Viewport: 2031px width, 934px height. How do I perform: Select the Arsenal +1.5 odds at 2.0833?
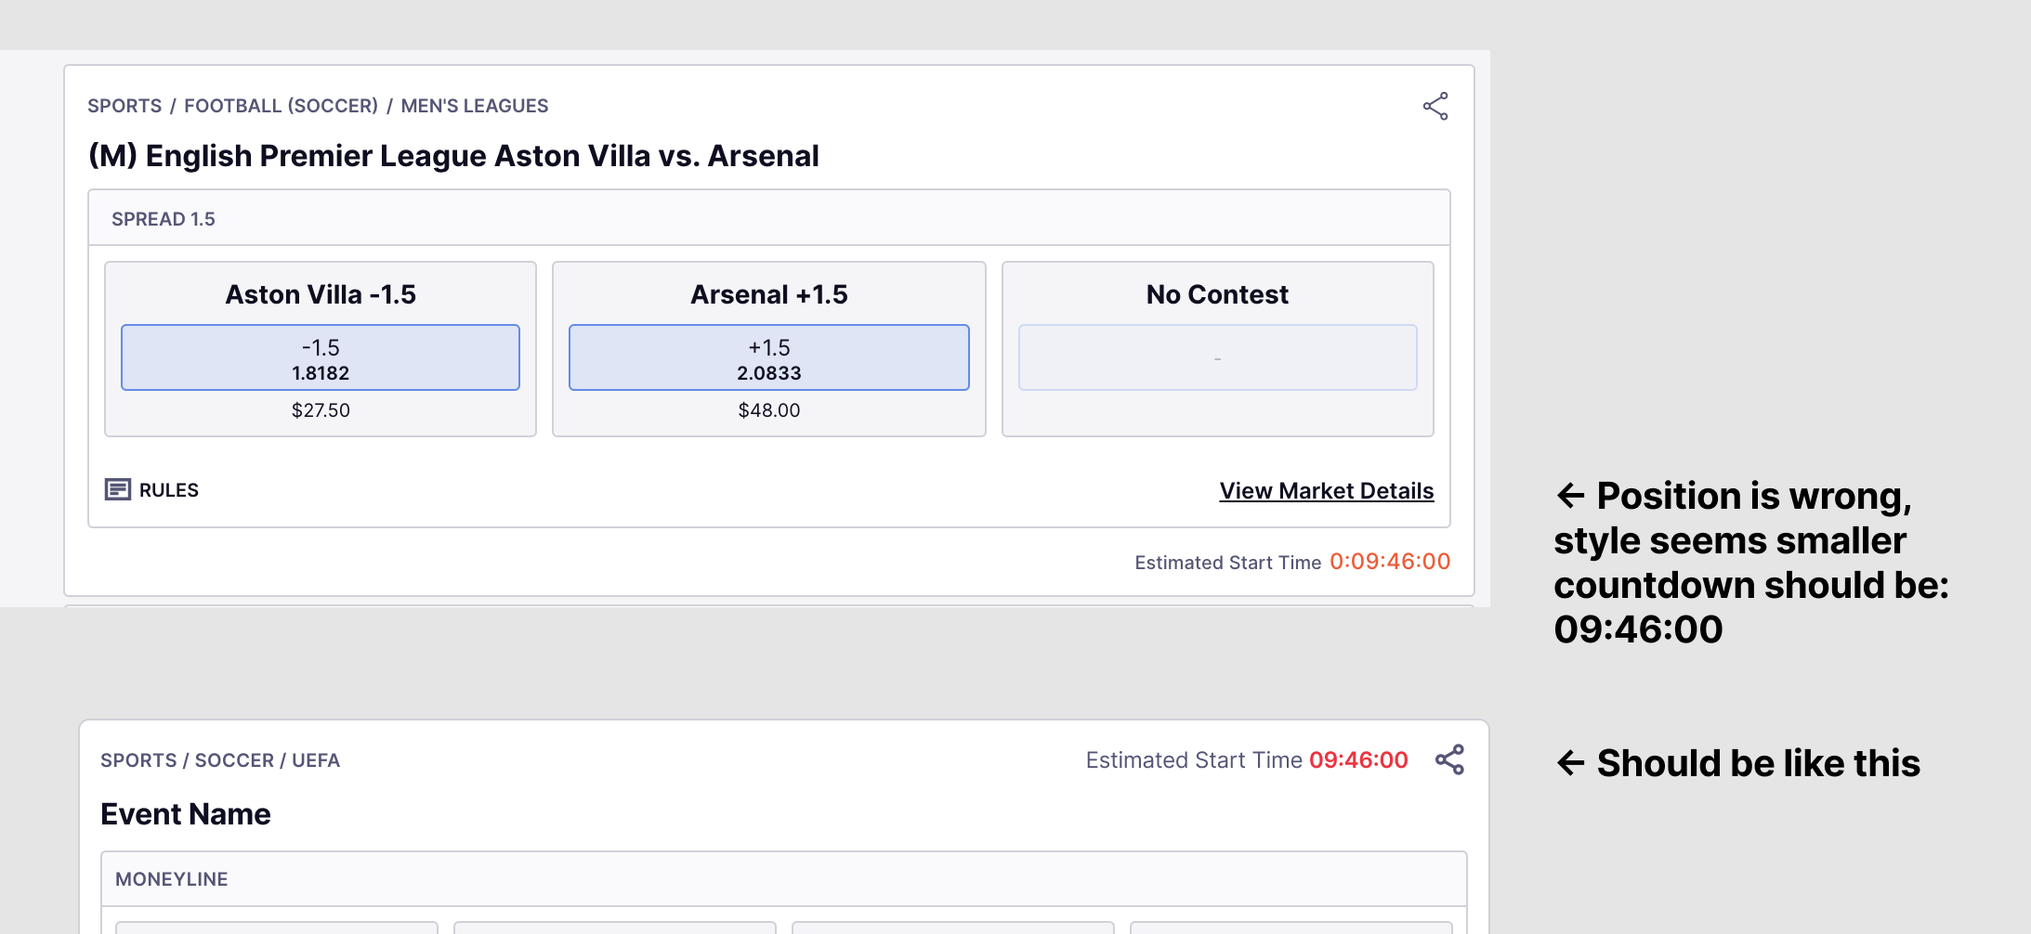[768, 358]
